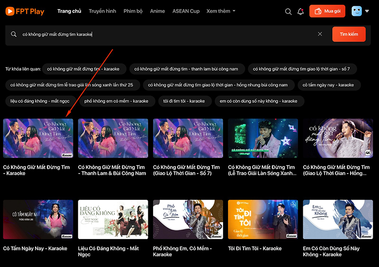This screenshot has width=379, height=267.
Task: Clear the search text with X icon
Action: pyautogui.click(x=320, y=34)
